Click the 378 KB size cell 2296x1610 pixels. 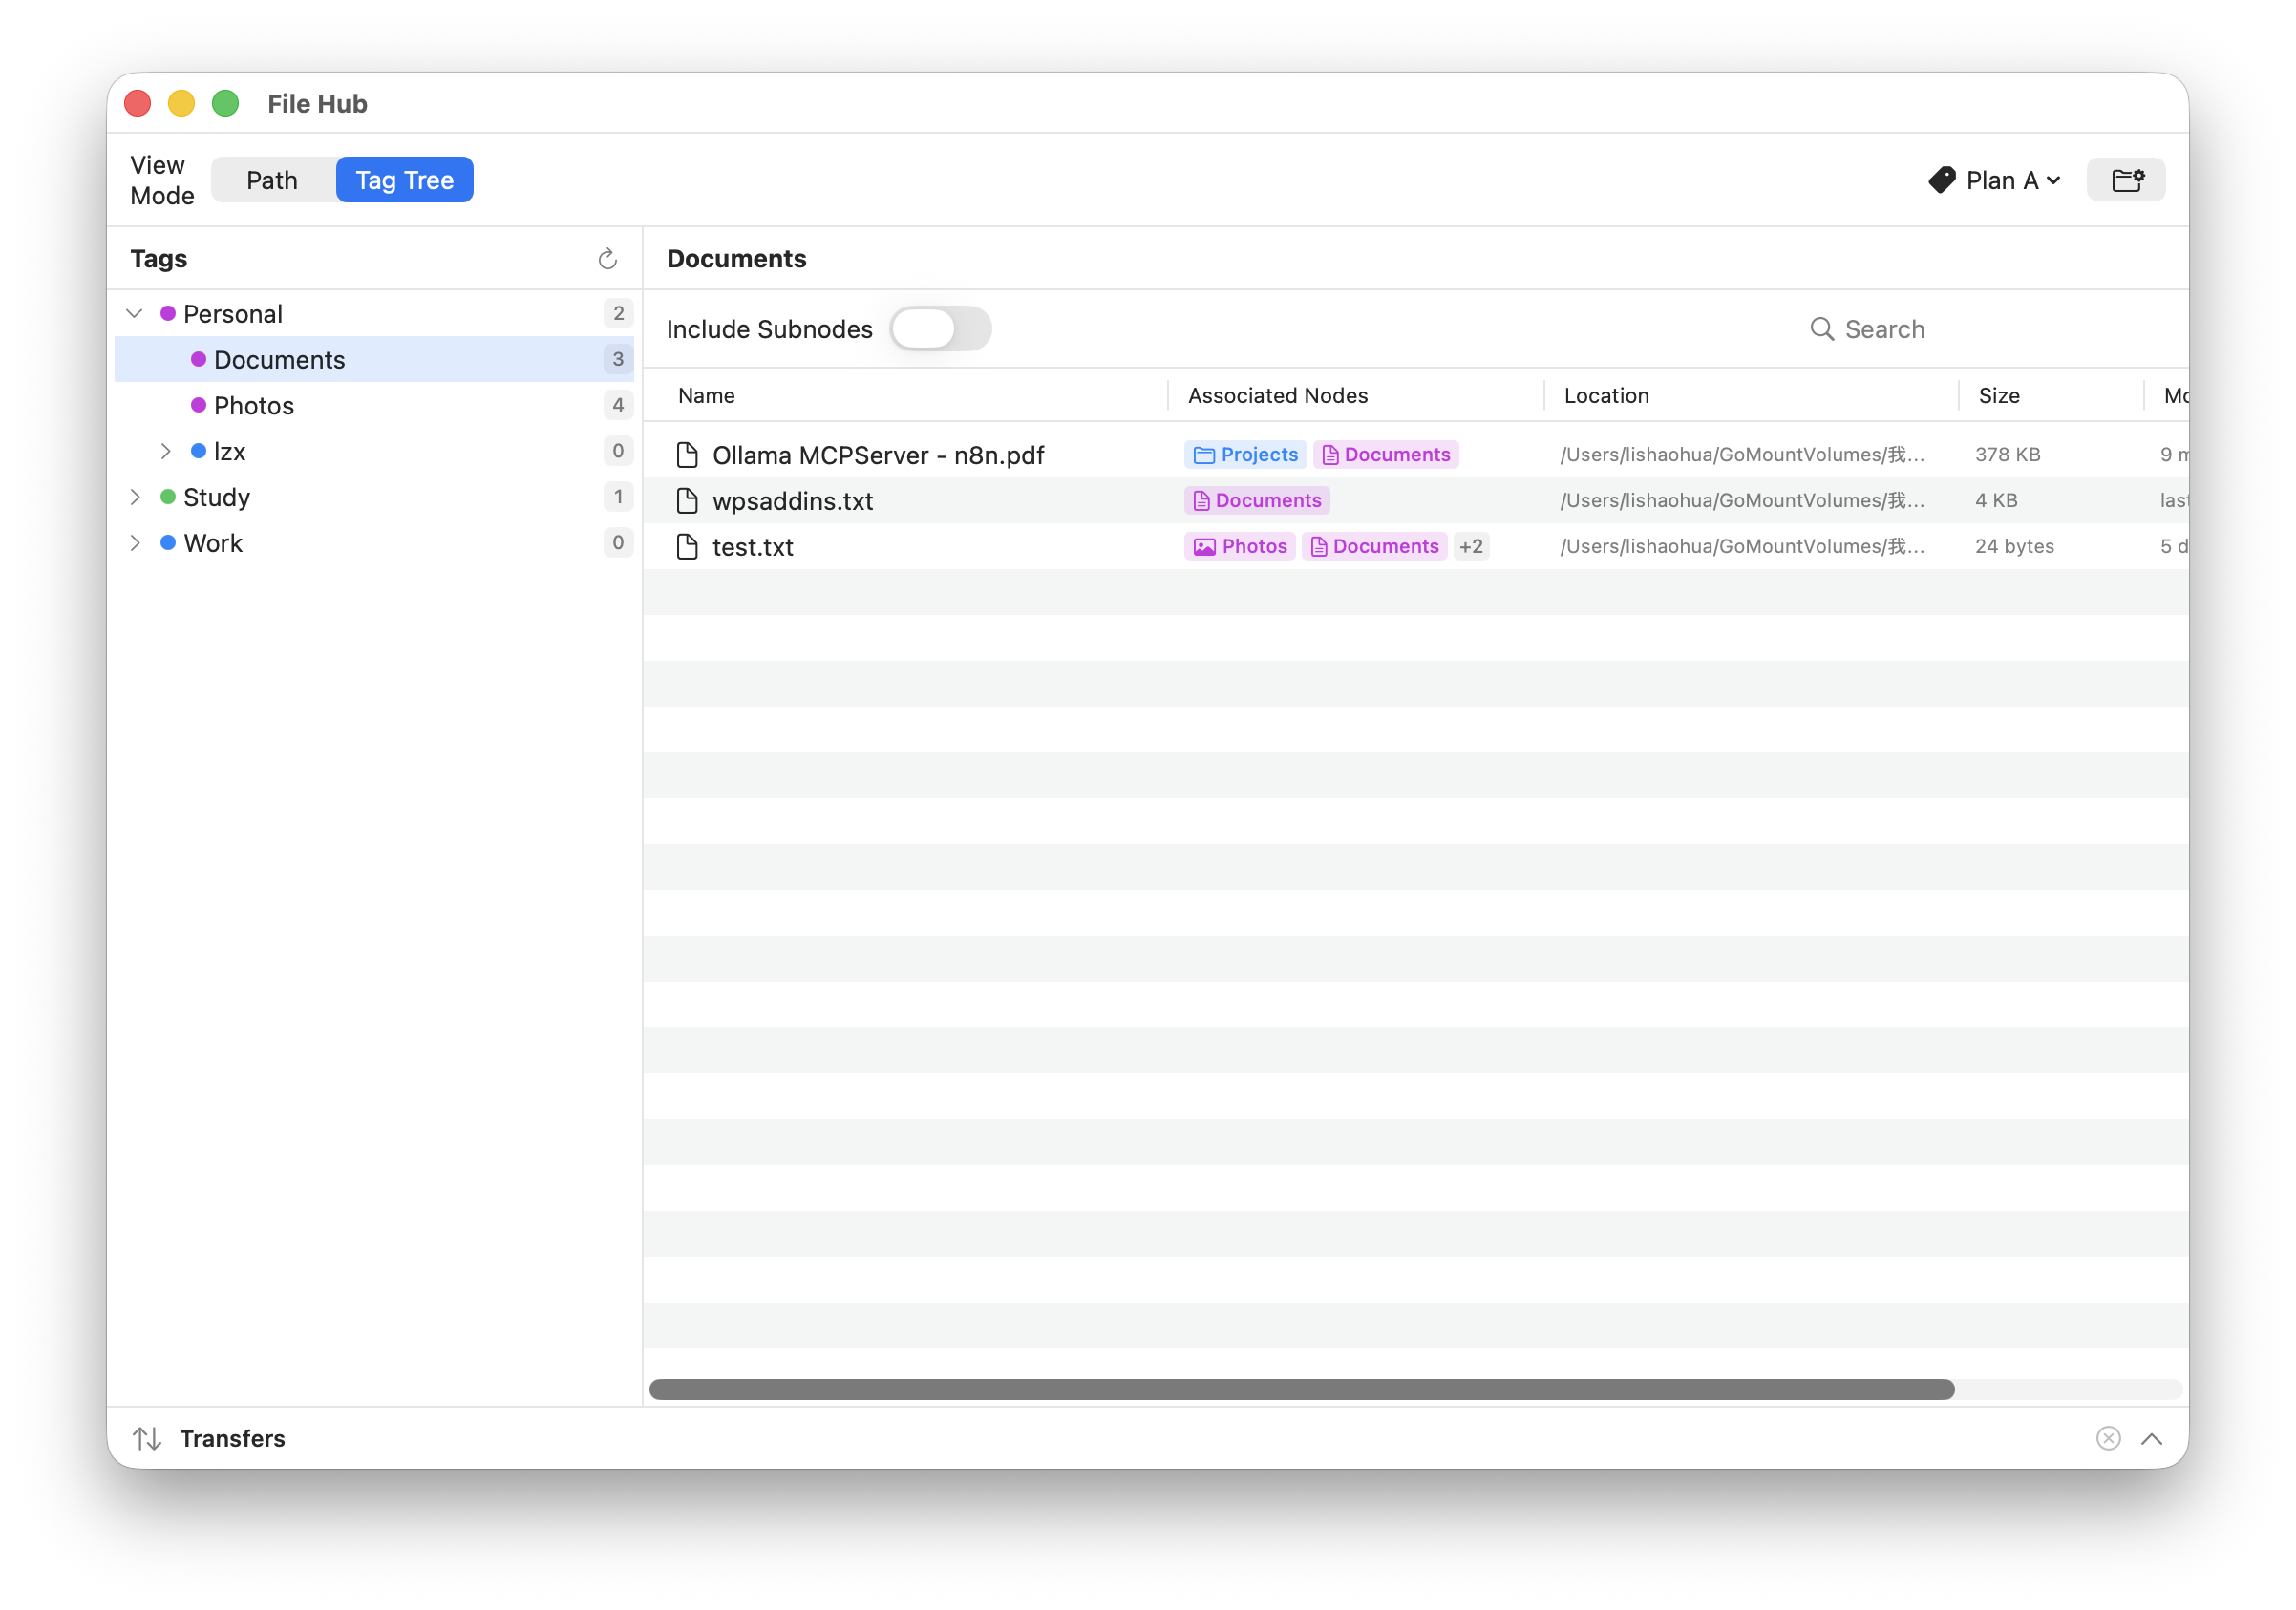(x=2007, y=455)
